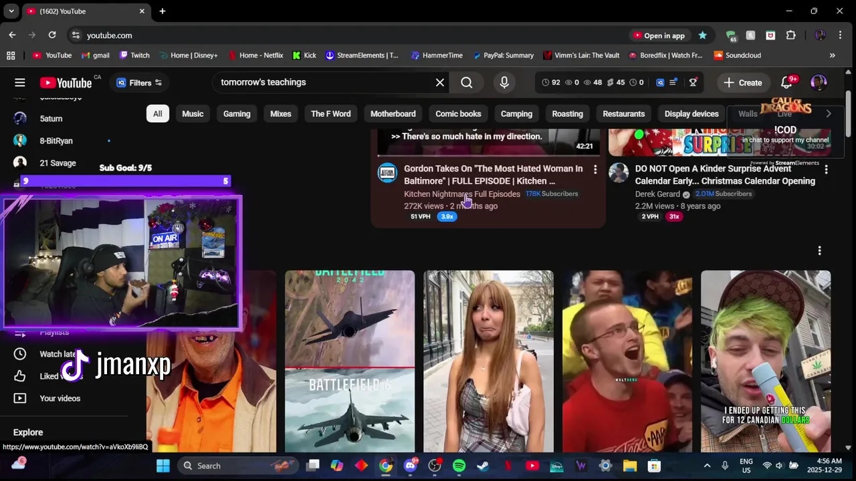
Task: Click the vidIQ list icon in header
Action: coord(674,82)
